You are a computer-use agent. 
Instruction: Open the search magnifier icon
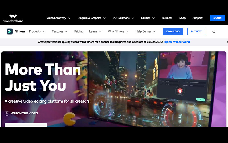(214, 31)
